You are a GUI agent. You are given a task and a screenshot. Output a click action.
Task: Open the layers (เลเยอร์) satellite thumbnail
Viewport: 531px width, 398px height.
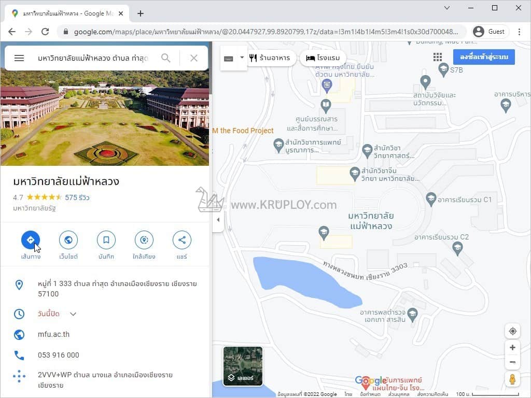click(243, 366)
